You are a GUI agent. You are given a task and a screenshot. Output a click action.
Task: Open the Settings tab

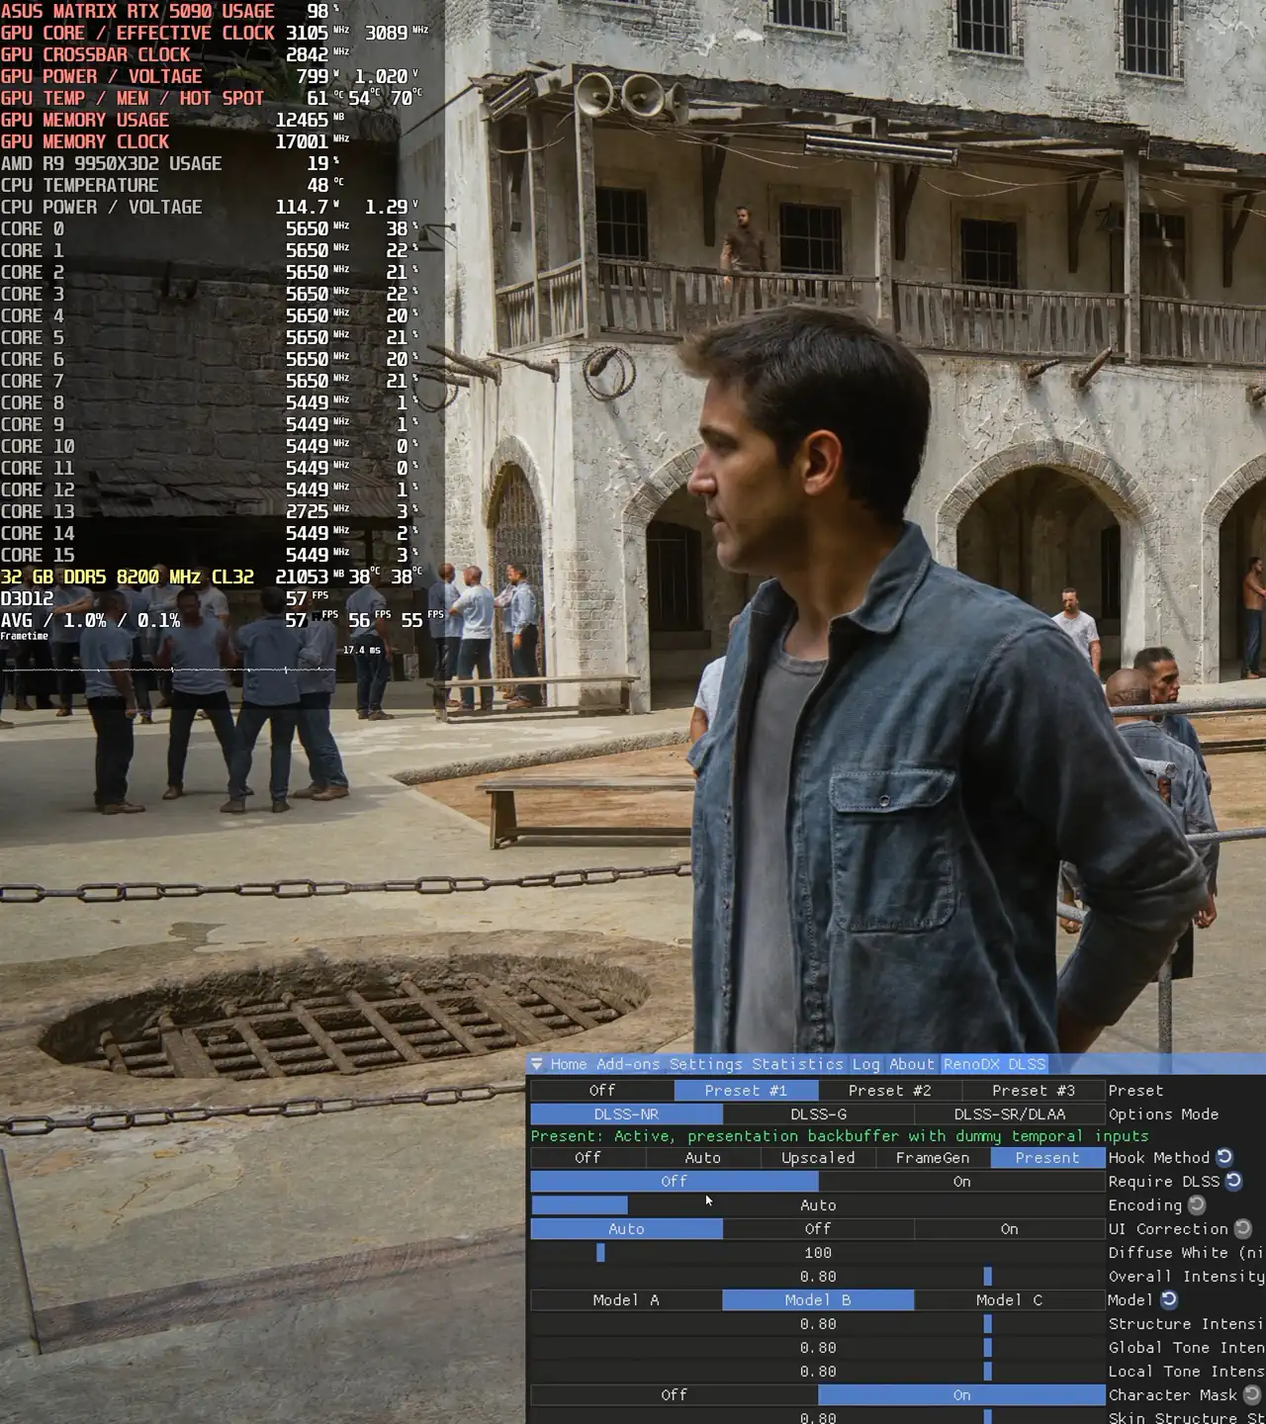705,1064
